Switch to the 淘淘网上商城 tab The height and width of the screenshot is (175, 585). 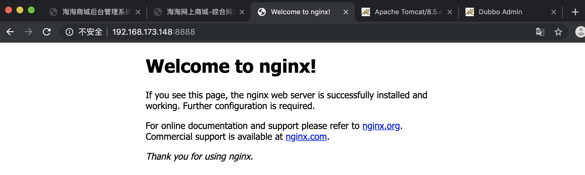199,12
